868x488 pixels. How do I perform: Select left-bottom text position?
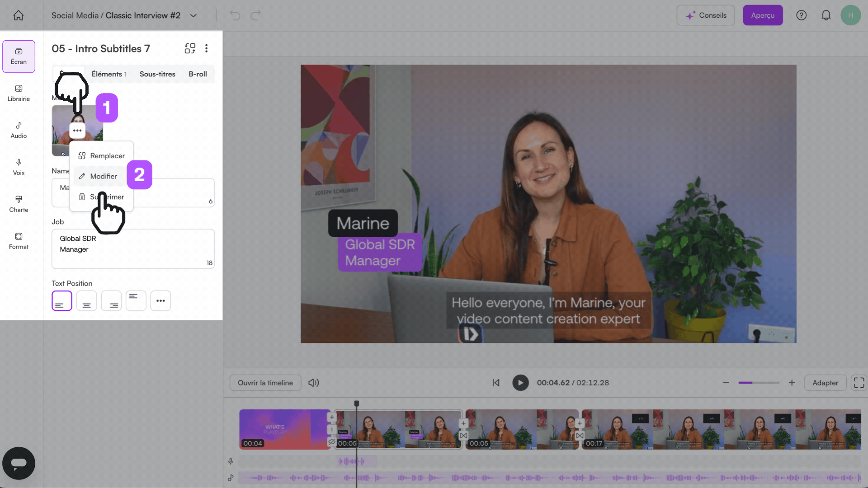coord(62,301)
